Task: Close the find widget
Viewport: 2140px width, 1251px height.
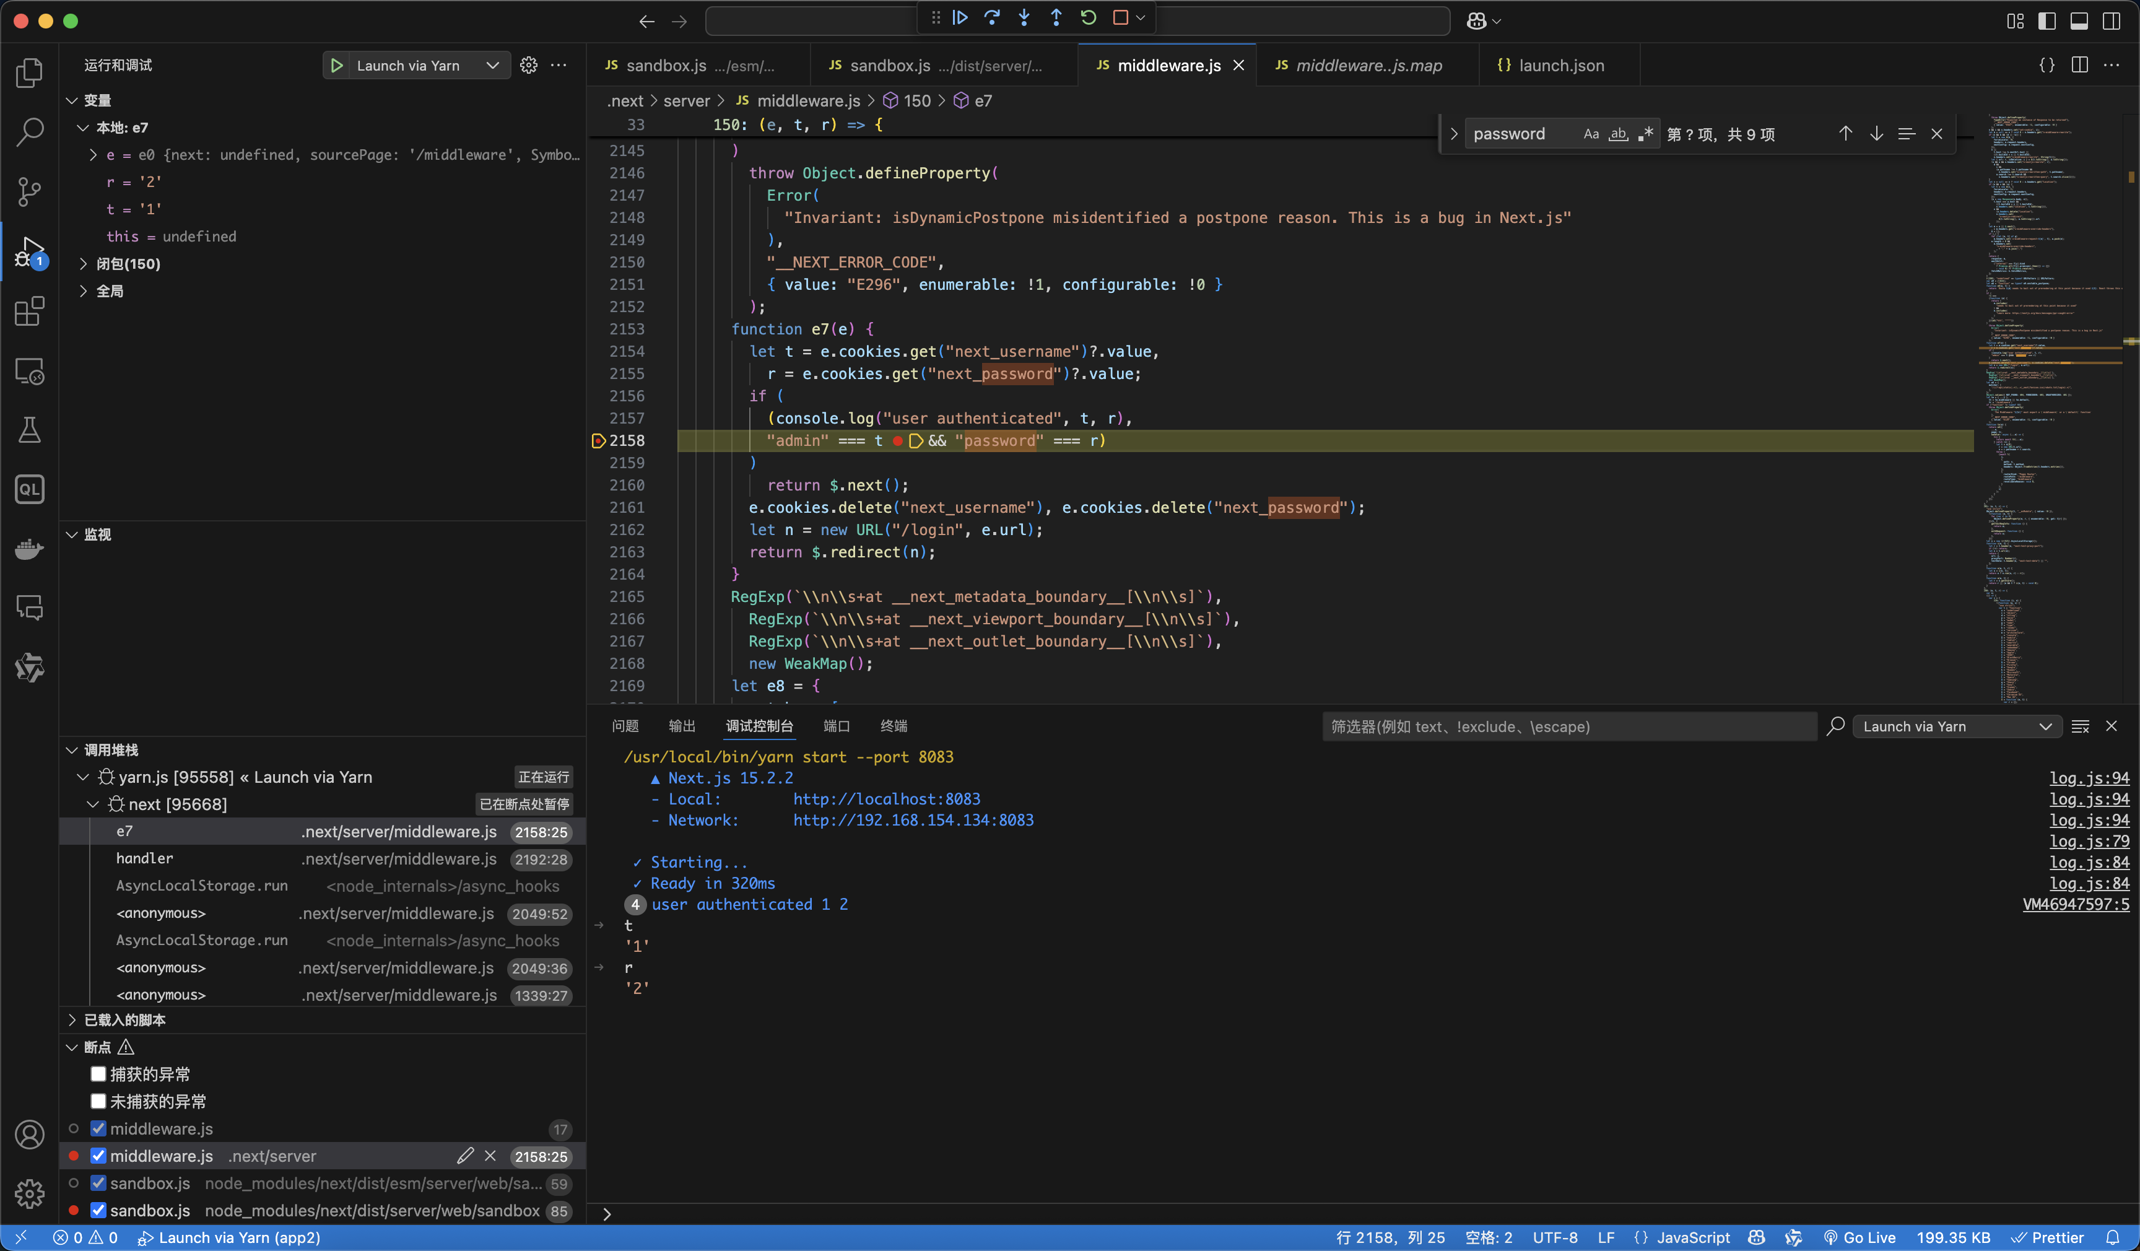Action: coord(1937,133)
